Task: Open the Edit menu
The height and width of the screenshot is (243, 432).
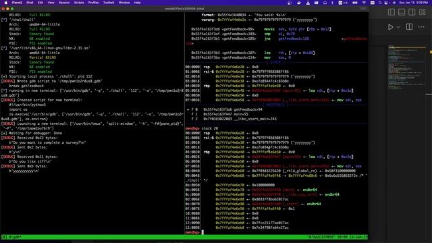Action: (40, 3)
